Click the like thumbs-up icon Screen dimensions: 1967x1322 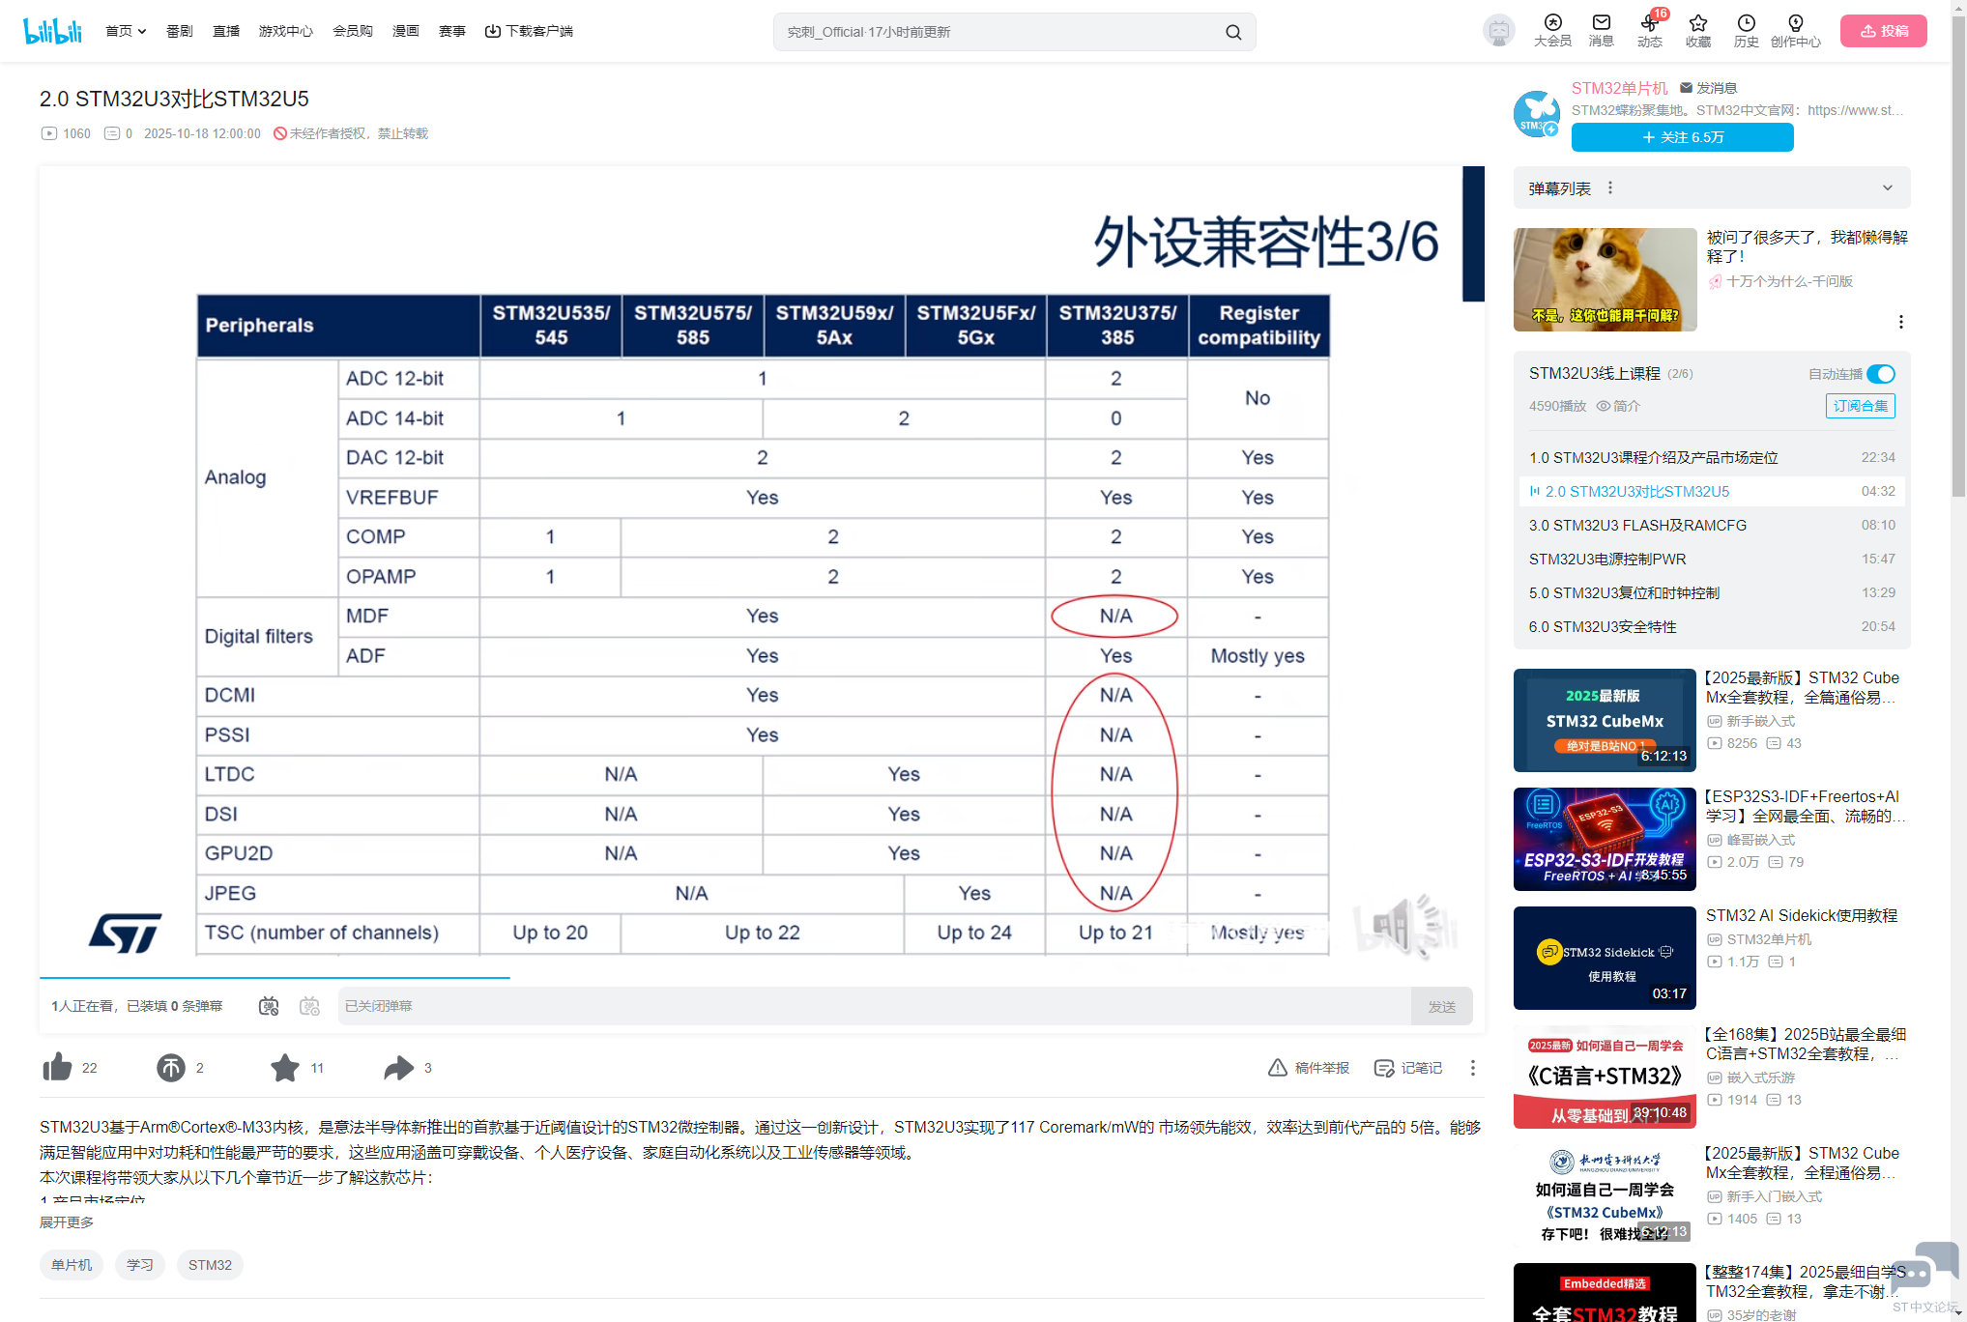pos(57,1067)
